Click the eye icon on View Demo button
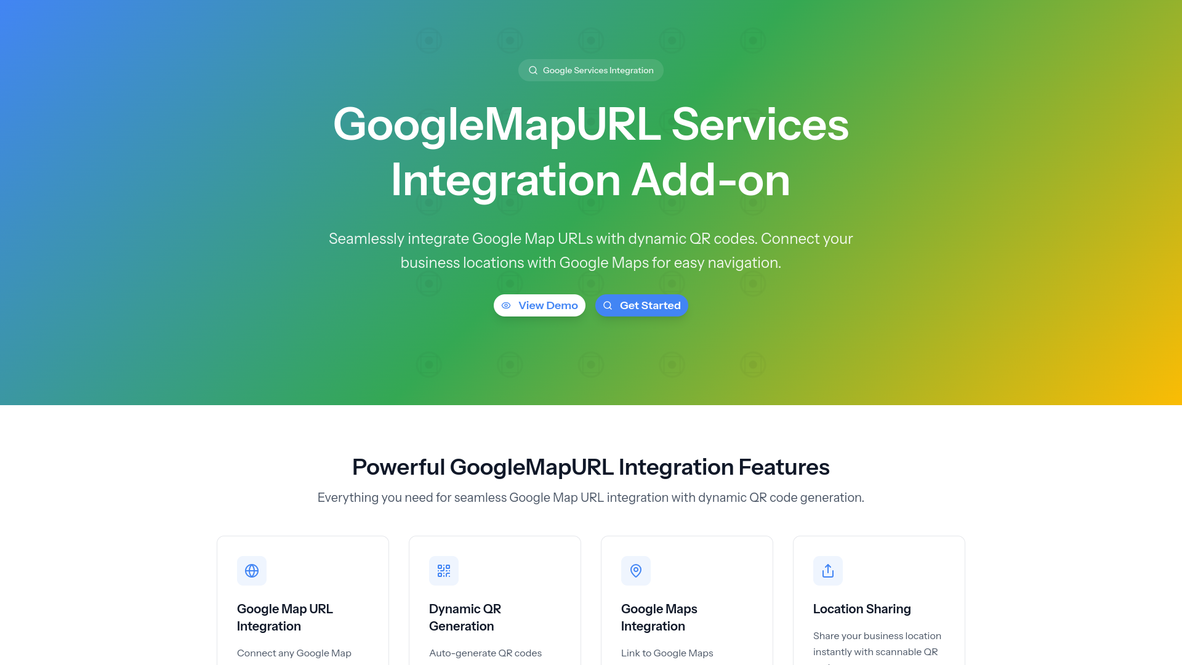This screenshot has height=665, width=1182. click(506, 305)
